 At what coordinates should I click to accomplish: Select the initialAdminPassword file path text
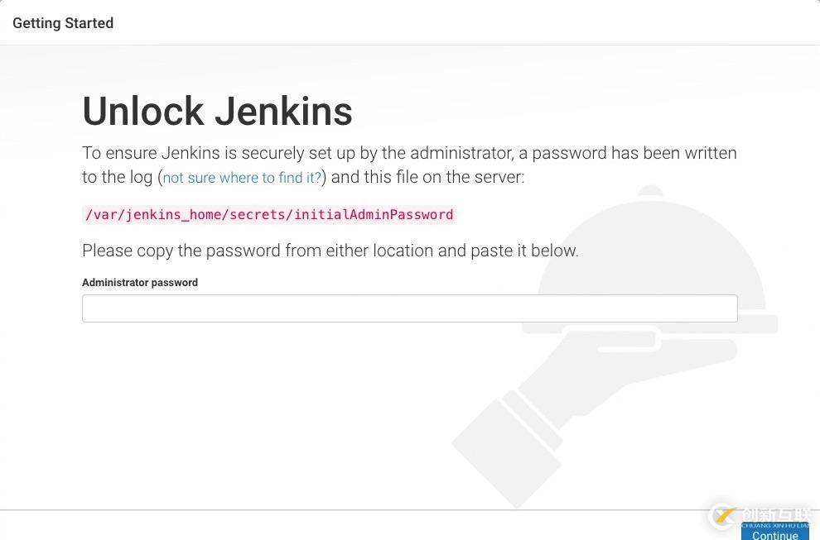(269, 215)
